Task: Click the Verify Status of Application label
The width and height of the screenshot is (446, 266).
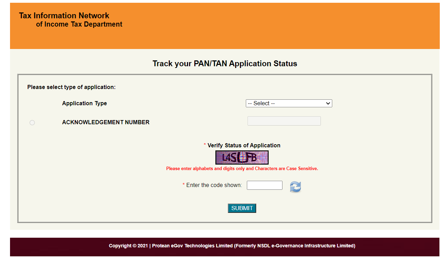Action: click(x=244, y=145)
